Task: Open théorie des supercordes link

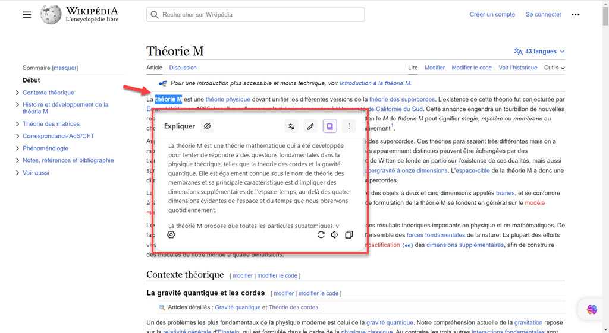Action: [402, 99]
